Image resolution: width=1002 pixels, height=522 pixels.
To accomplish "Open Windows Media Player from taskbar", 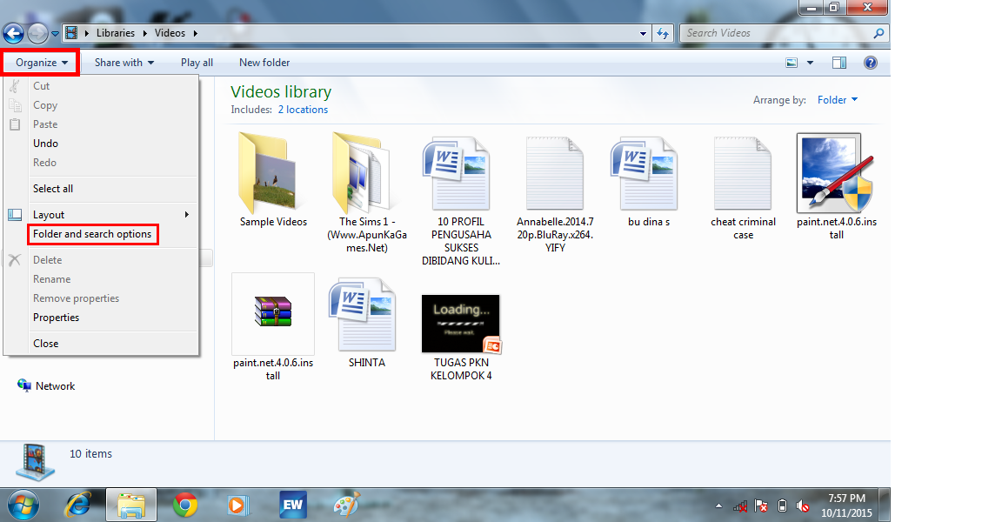I will click(237, 505).
